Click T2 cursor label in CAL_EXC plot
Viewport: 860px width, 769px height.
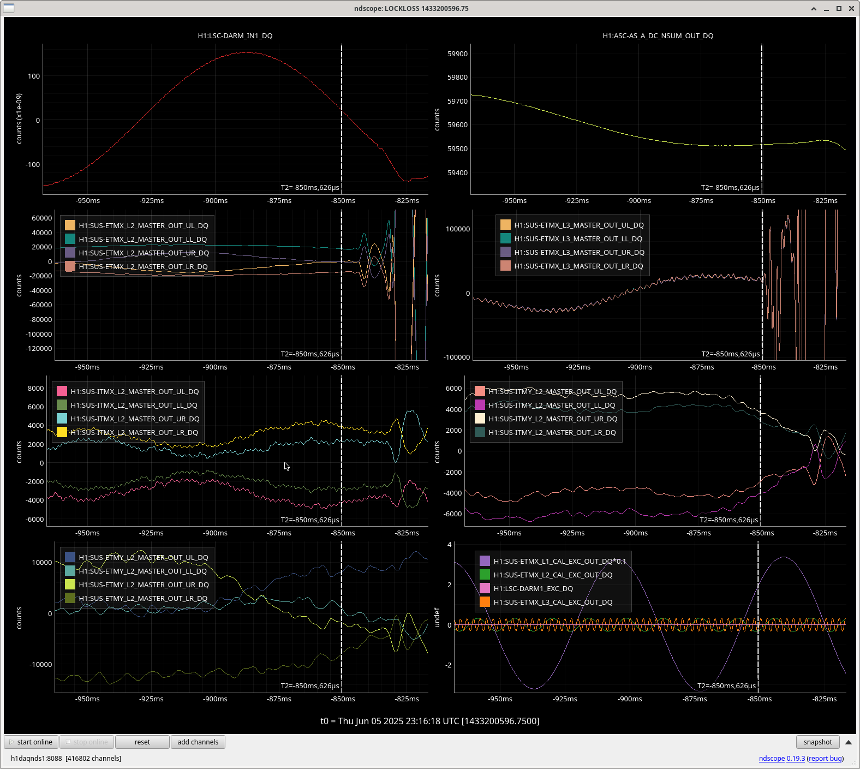[x=726, y=686]
